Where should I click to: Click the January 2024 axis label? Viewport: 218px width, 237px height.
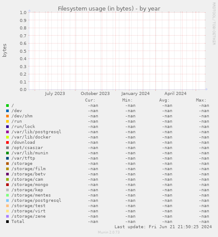coord(136,94)
